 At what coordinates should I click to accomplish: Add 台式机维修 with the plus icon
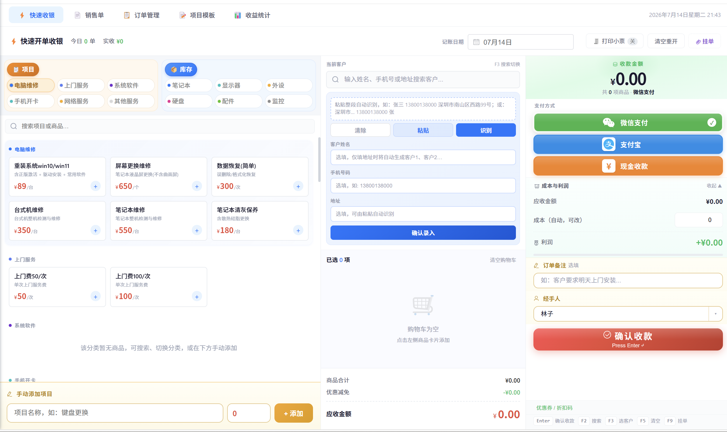click(x=95, y=230)
